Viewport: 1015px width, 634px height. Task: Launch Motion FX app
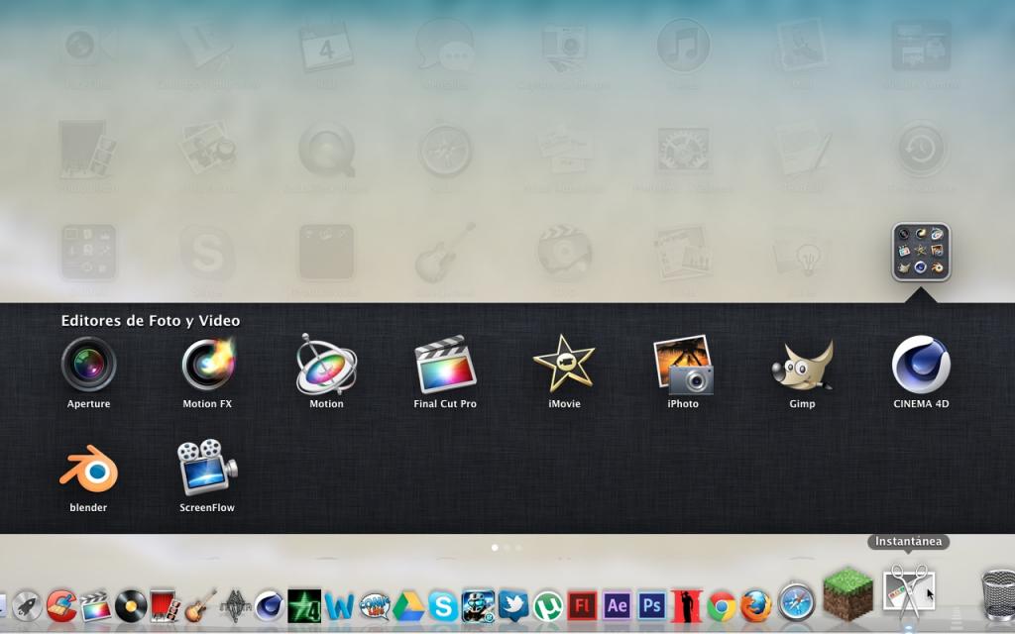(208, 365)
